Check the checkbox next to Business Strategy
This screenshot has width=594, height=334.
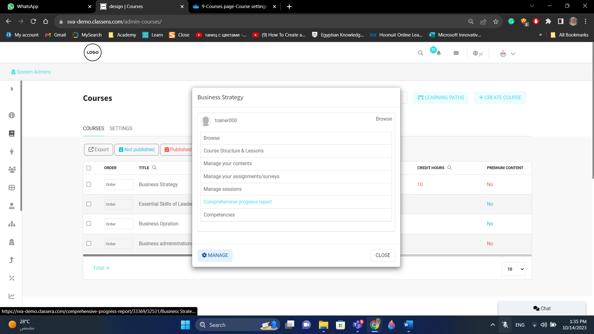click(89, 184)
